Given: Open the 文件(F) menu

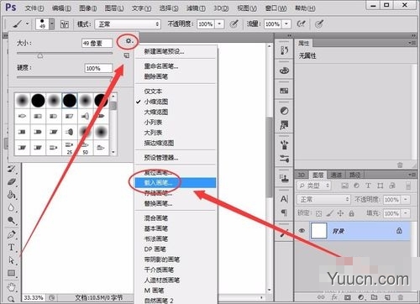Looking at the screenshot, I should [34, 8].
